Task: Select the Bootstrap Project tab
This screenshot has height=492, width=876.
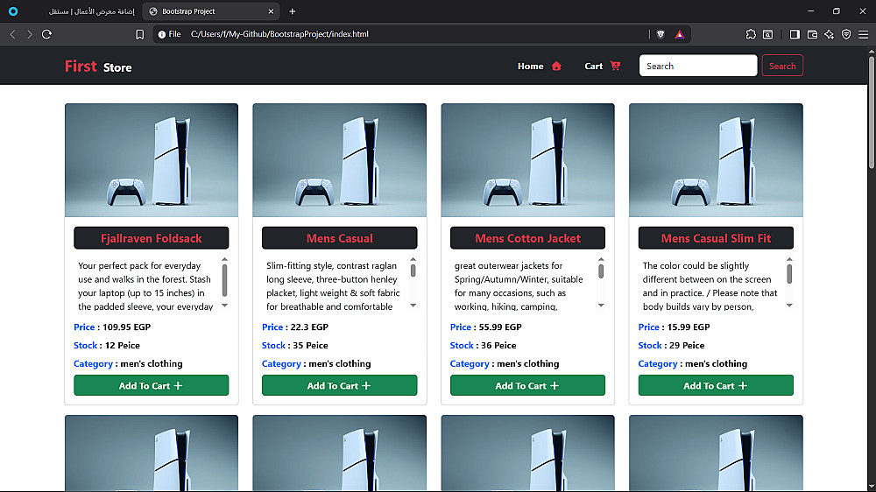Action: [x=211, y=11]
